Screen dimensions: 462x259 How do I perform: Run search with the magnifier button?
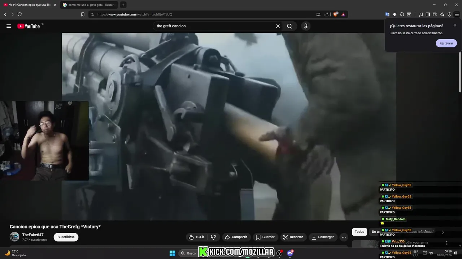(x=289, y=26)
